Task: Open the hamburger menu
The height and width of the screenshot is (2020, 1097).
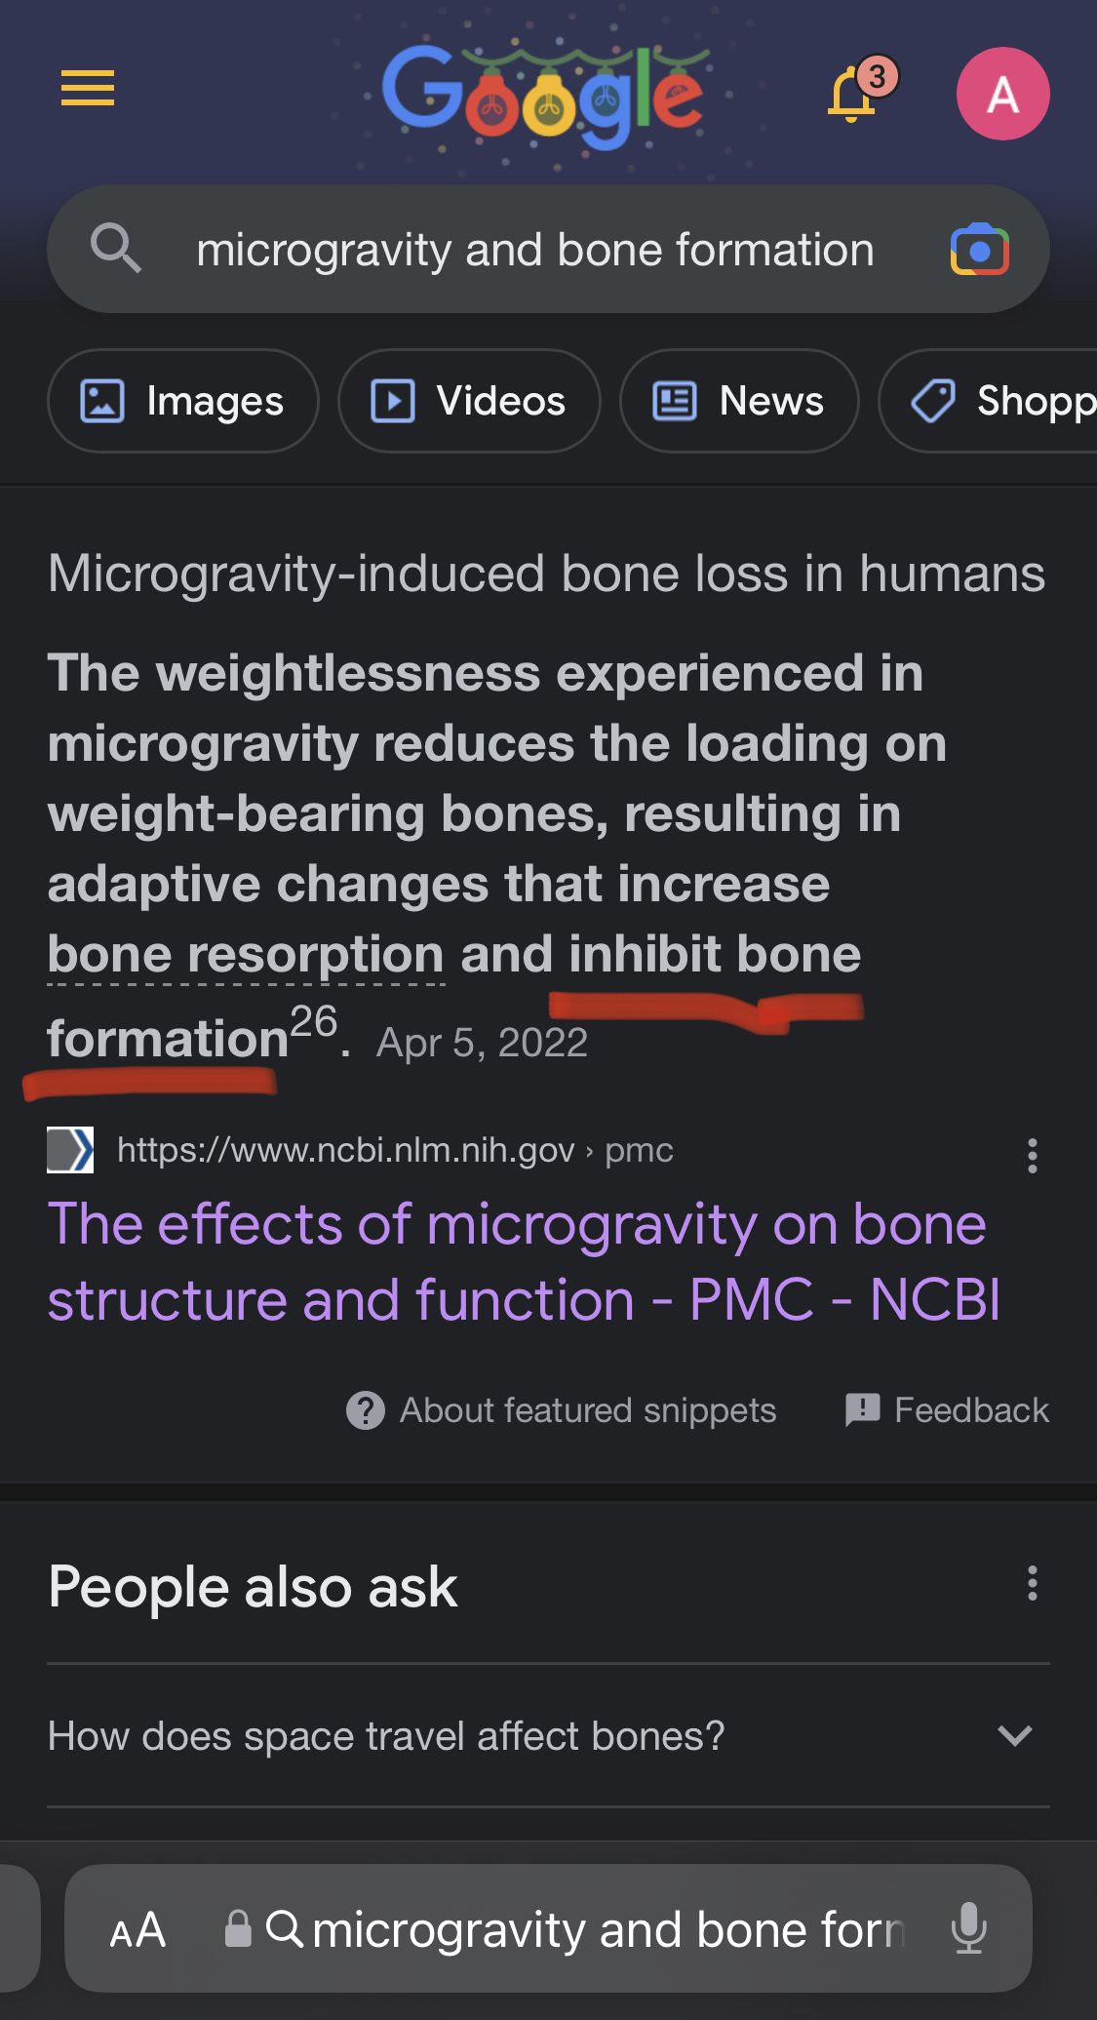Action: pyautogui.click(x=88, y=88)
